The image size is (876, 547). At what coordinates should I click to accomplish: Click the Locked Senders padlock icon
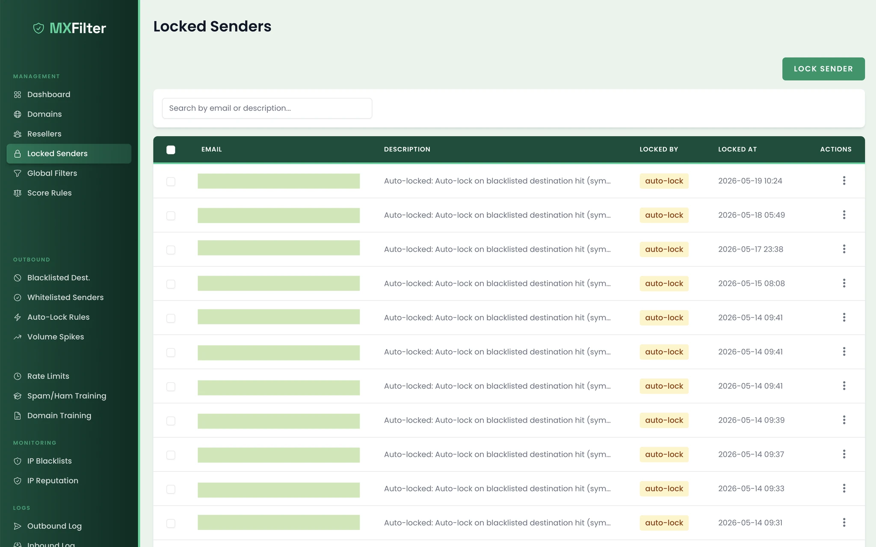[18, 153]
